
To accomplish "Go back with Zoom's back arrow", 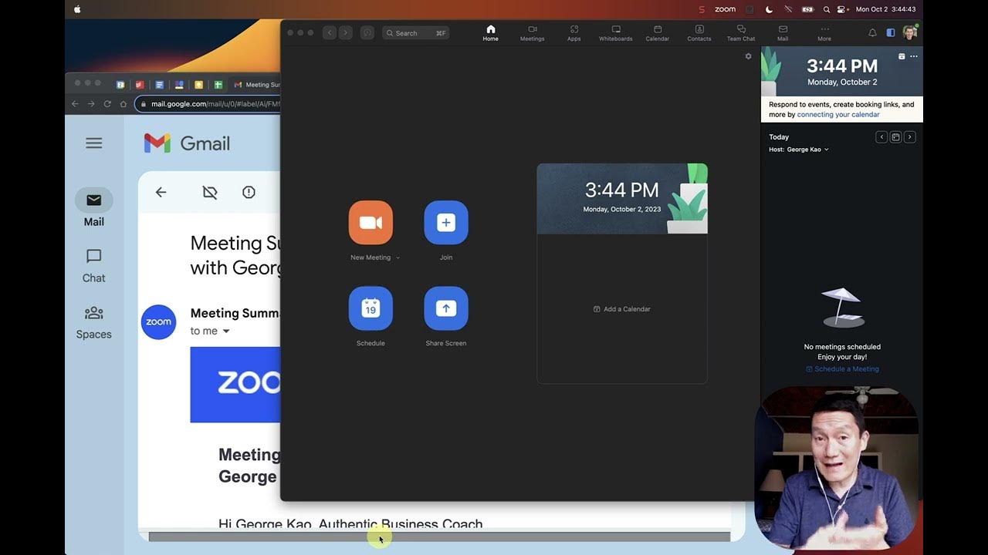I will coord(330,33).
